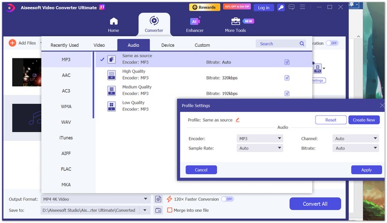387x223 pixels.
Task: Open the output folder icon
Action: 158,210
